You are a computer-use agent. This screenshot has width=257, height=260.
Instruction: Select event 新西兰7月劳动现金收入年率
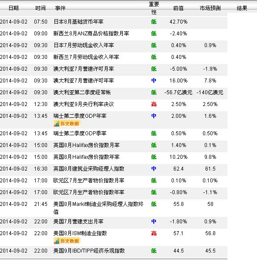(x=86, y=57)
